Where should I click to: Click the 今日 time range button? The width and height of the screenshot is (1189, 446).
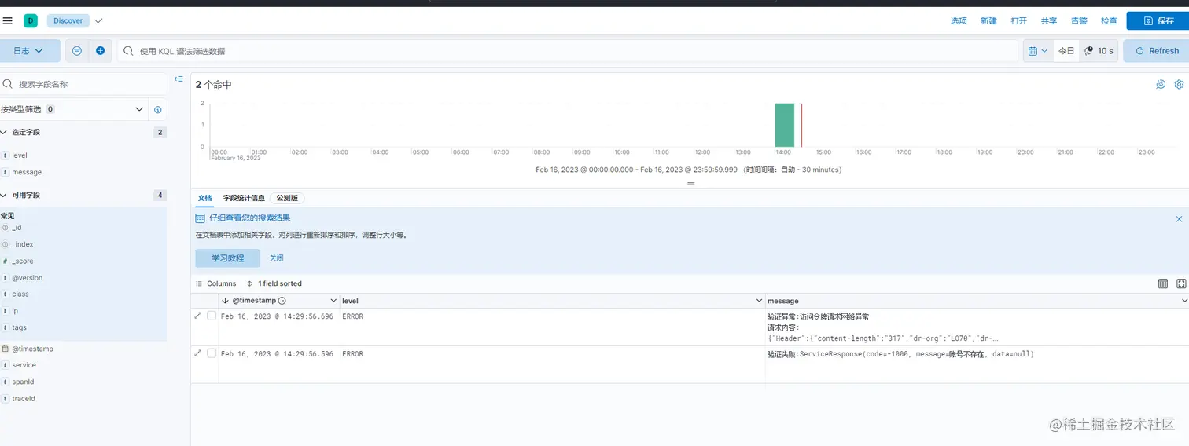coord(1066,50)
